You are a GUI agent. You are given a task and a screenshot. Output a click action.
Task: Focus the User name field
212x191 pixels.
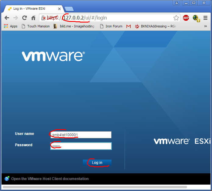(81, 135)
